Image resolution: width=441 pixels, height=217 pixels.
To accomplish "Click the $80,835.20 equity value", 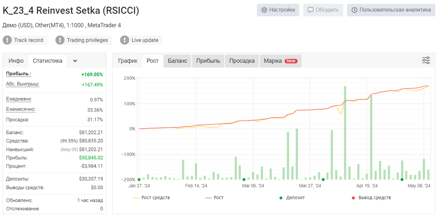I will click(x=91, y=141).
